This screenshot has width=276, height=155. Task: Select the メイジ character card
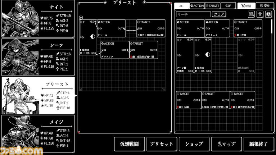38,134
